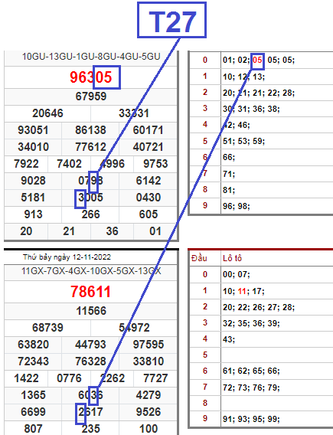The width and height of the screenshot is (333, 435).
Task: Select the number 6142 cell
Action: click(x=149, y=181)
